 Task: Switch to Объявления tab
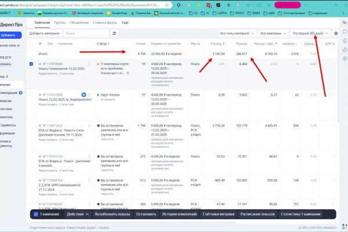[79, 23]
